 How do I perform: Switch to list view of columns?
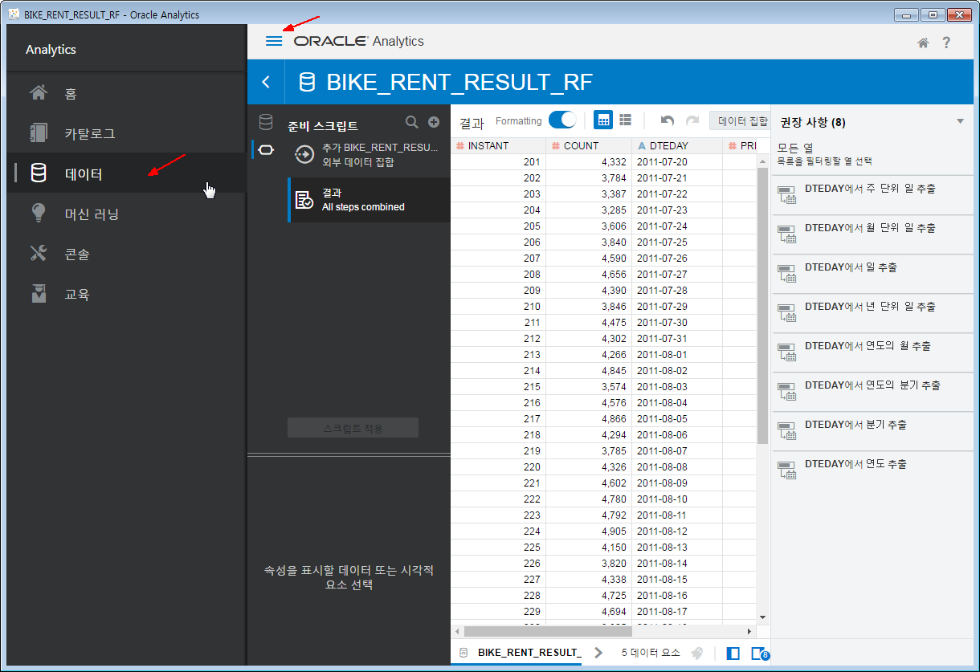coord(626,120)
